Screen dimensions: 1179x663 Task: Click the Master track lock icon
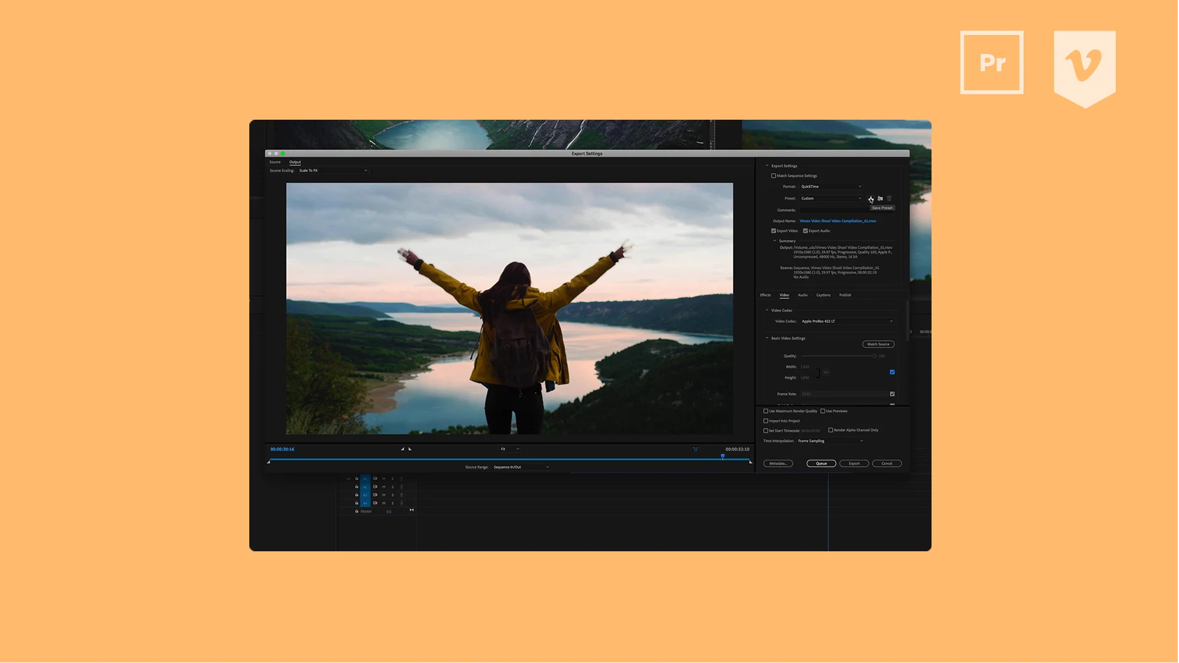[x=357, y=511]
